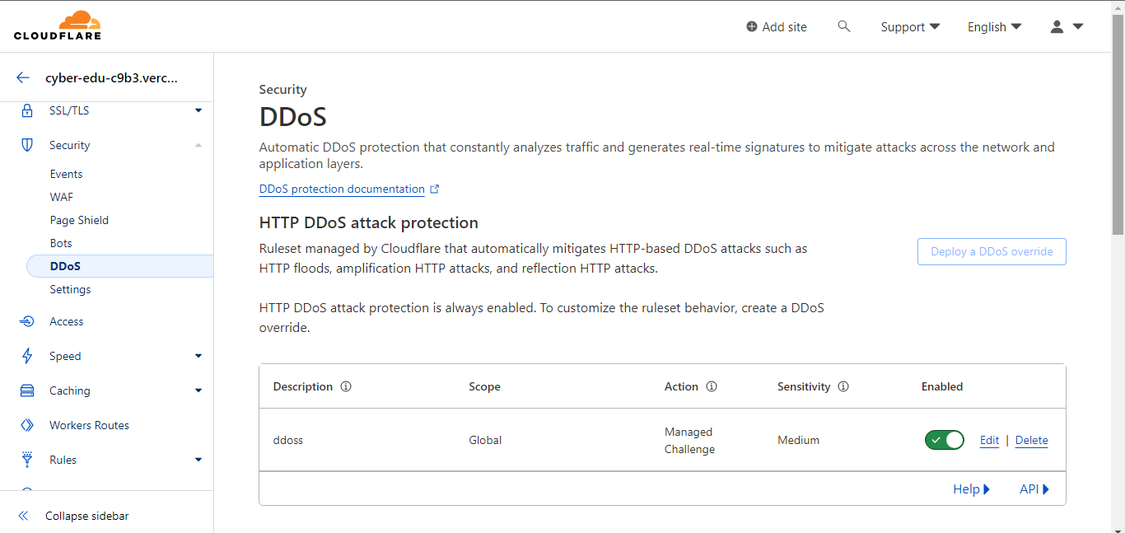Image resolution: width=1125 pixels, height=533 pixels.
Task: Open the DDoS protection documentation link
Action: coord(342,189)
